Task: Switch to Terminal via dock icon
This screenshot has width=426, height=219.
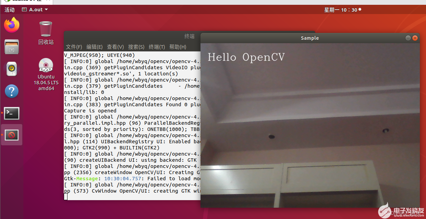Action: (x=12, y=113)
